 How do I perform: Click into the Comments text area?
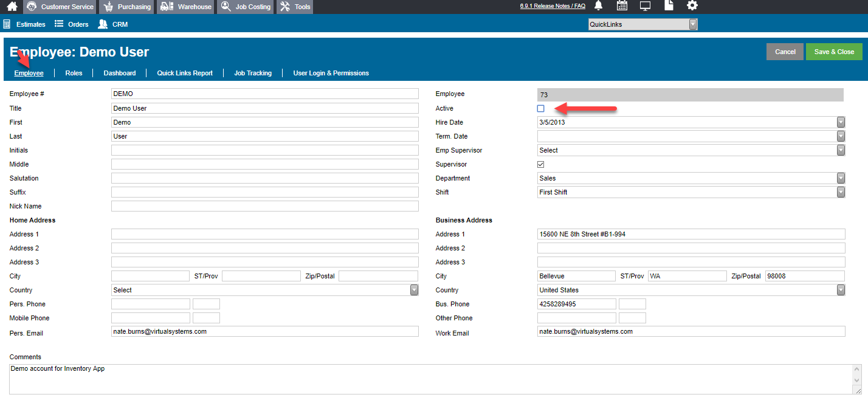coord(435,379)
